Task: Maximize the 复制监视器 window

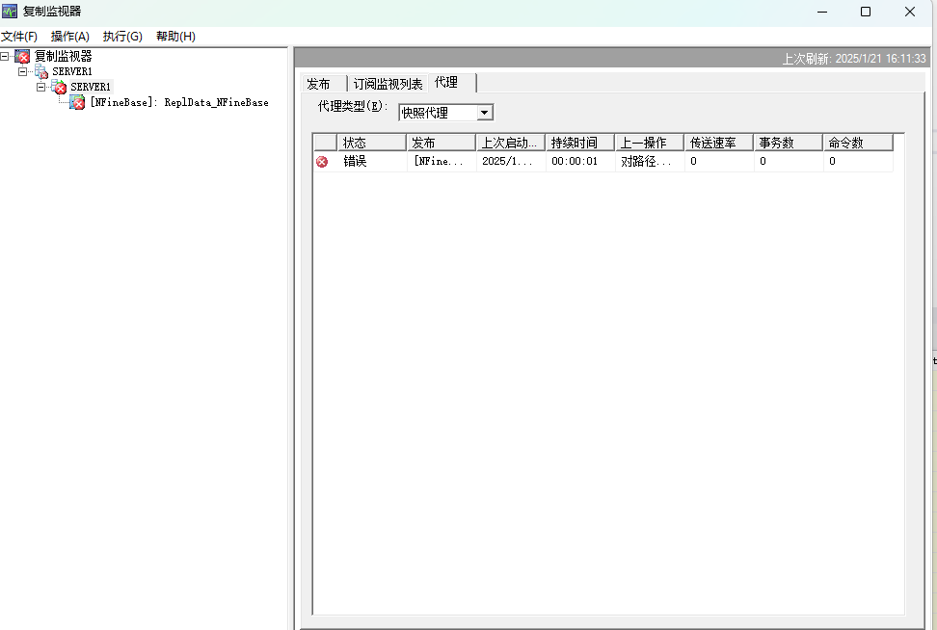Action: (x=866, y=12)
